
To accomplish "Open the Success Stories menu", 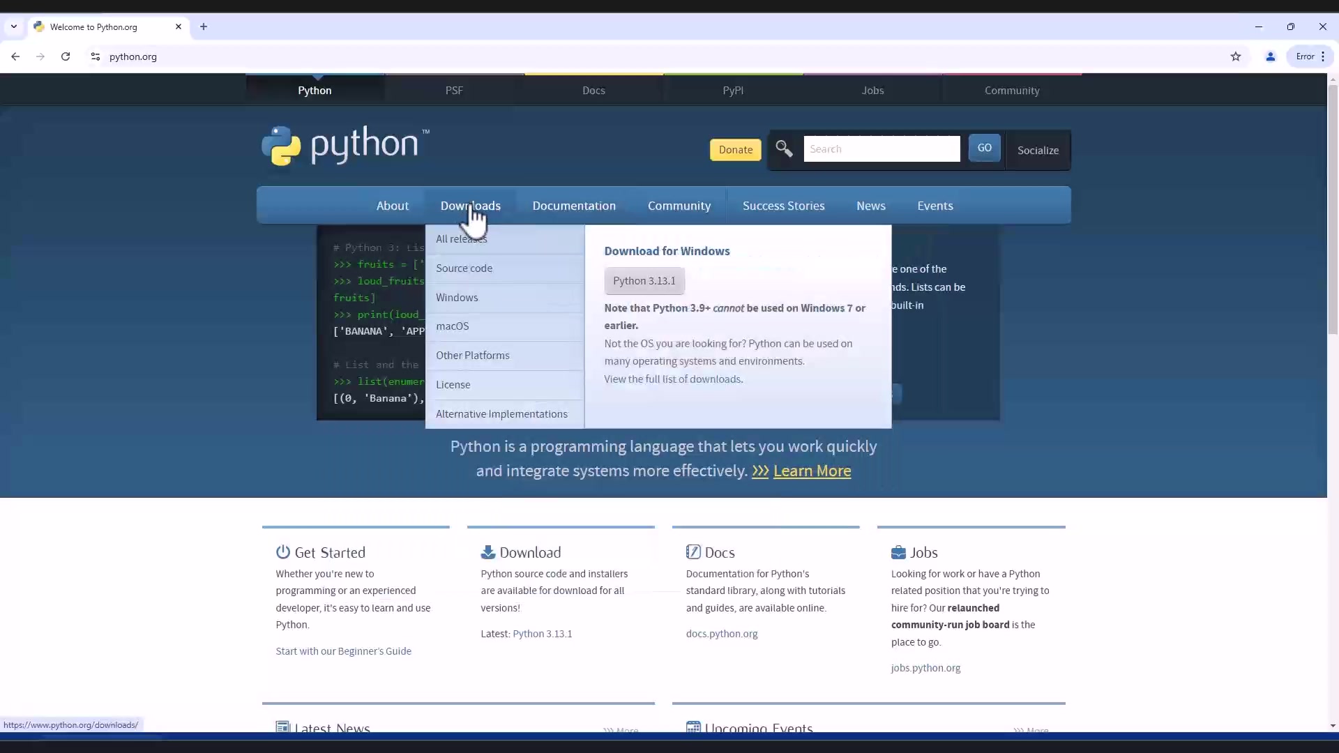I will [784, 206].
